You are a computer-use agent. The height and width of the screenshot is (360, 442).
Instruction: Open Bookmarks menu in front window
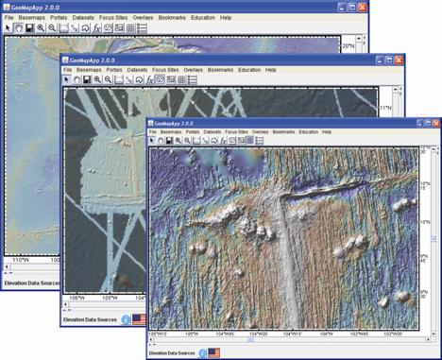[283, 131]
